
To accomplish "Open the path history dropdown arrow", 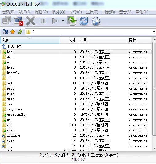I will pos(154,32).
